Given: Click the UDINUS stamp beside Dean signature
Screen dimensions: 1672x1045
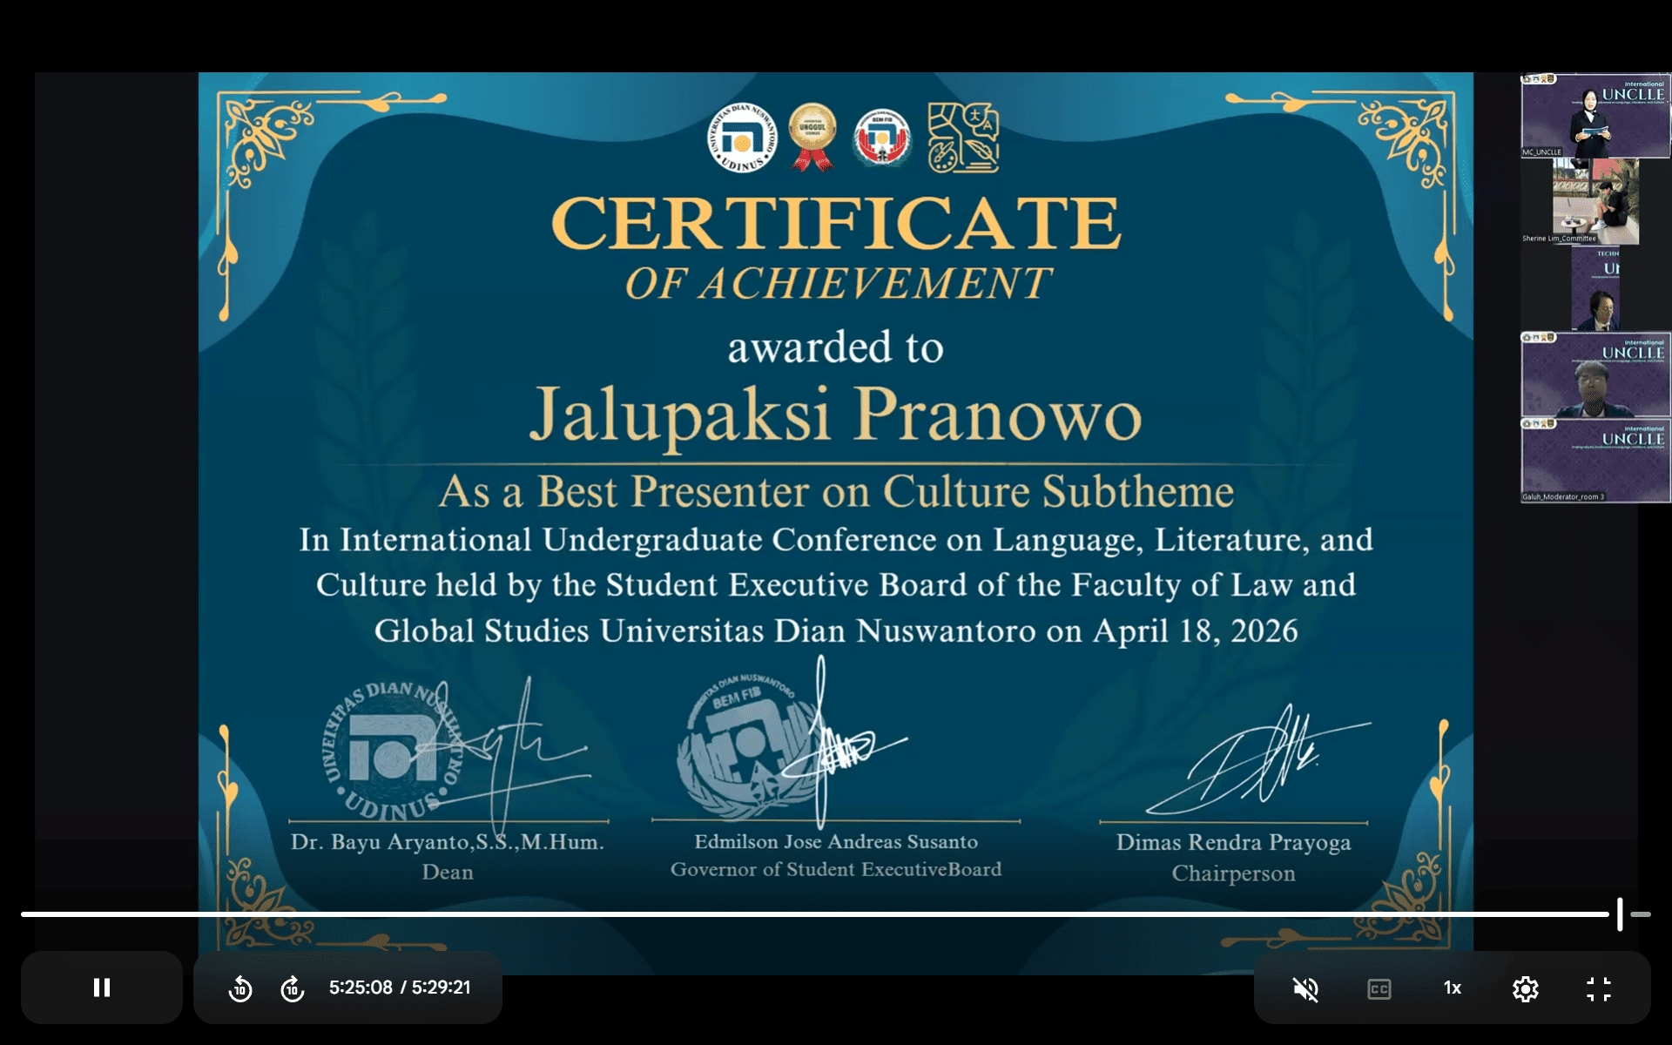Looking at the screenshot, I should click(392, 752).
